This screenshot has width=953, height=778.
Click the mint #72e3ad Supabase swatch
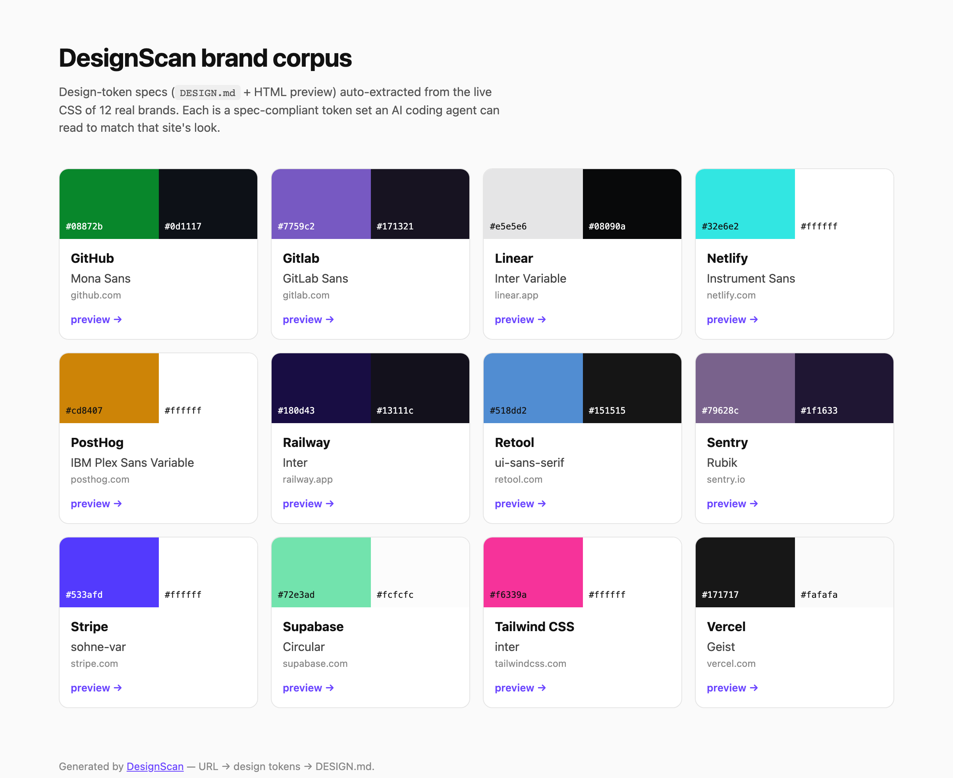(321, 572)
